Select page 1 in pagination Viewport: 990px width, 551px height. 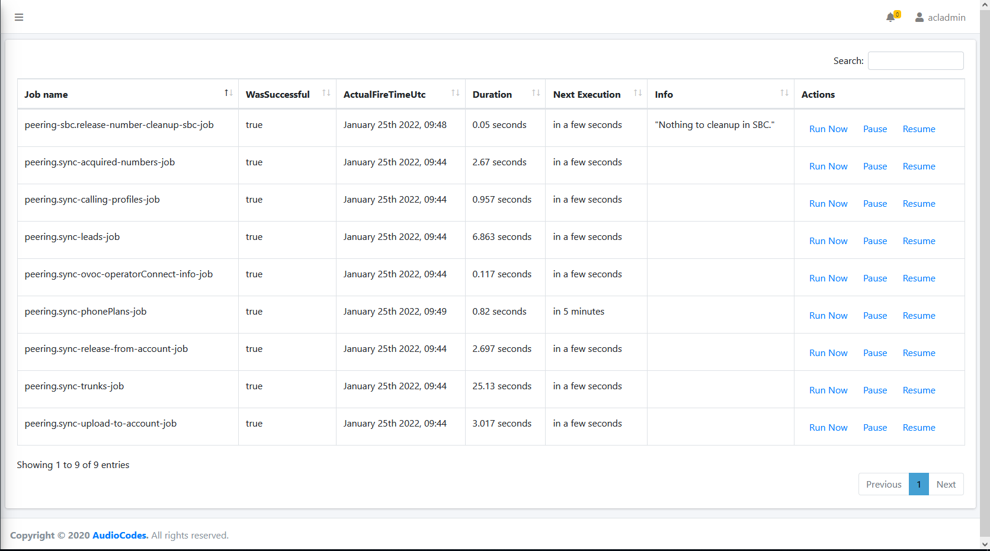coord(918,484)
